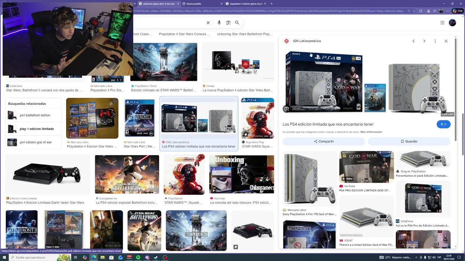Open a new browser tab with plus
The width and height of the screenshot is (465, 261).
(271, 4)
